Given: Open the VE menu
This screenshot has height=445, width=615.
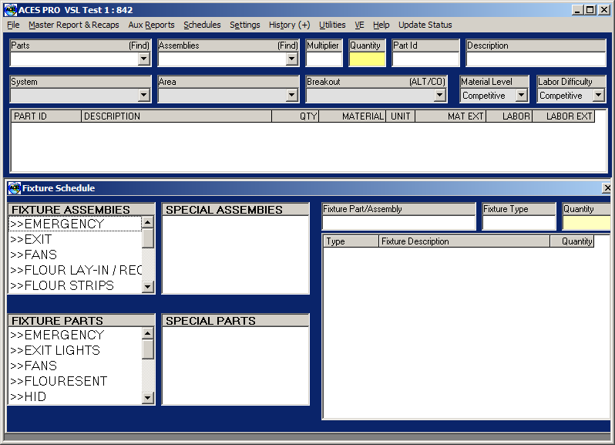Looking at the screenshot, I should click(x=359, y=25).
